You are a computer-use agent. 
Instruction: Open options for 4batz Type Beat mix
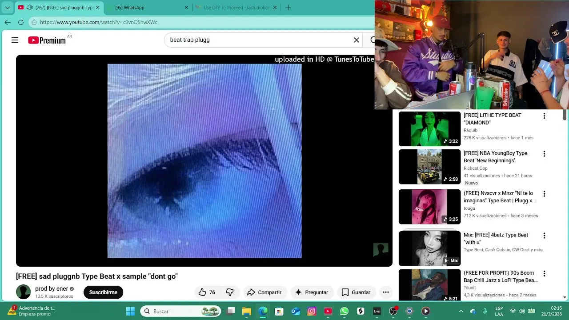coord(544,236)
